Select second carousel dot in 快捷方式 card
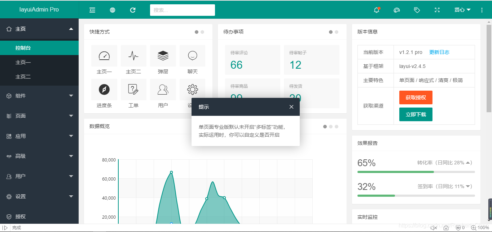Screen dimensions: 492x232 click(202, 32)
